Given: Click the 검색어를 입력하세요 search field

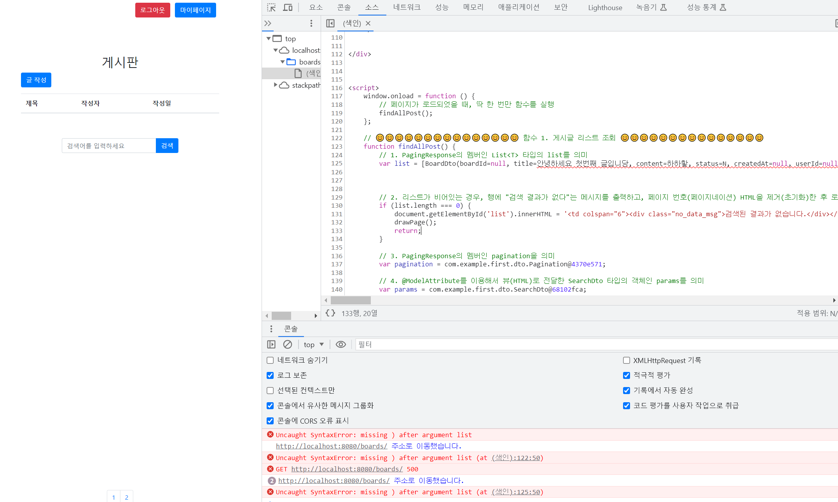Looking at the screenshot, I should click(x=109, y=146).
